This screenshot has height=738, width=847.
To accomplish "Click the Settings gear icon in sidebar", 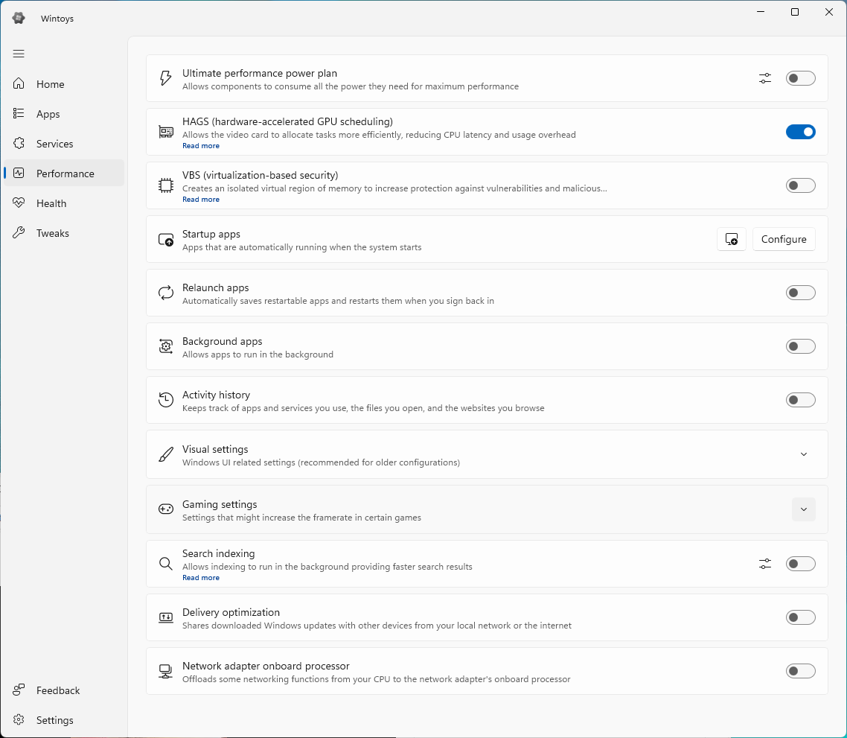I will (x=19, y=719).
